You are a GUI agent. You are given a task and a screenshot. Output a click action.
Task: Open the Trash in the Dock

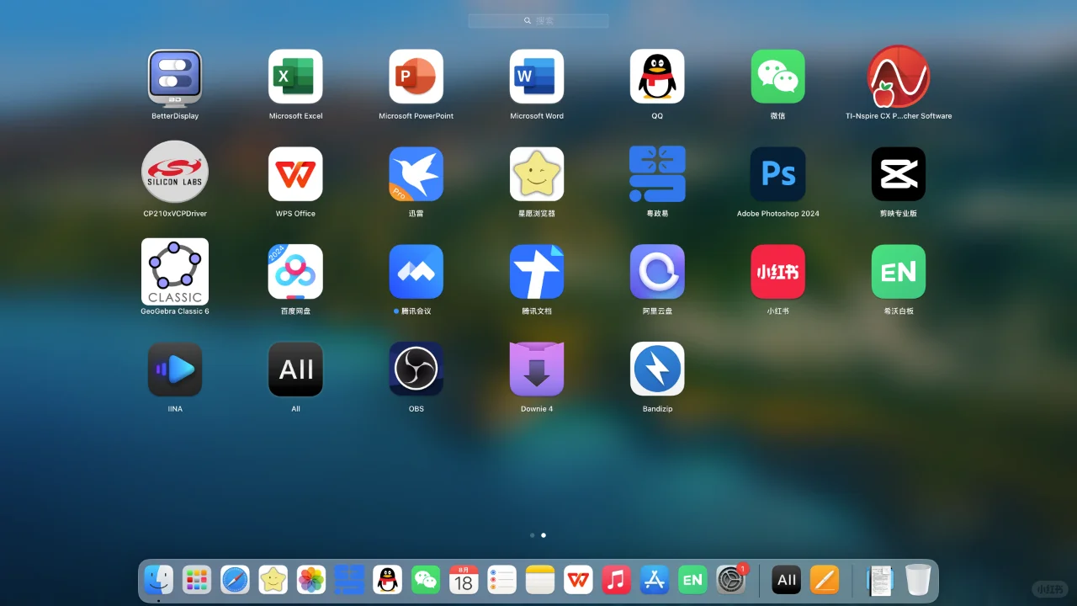point(918,579)
